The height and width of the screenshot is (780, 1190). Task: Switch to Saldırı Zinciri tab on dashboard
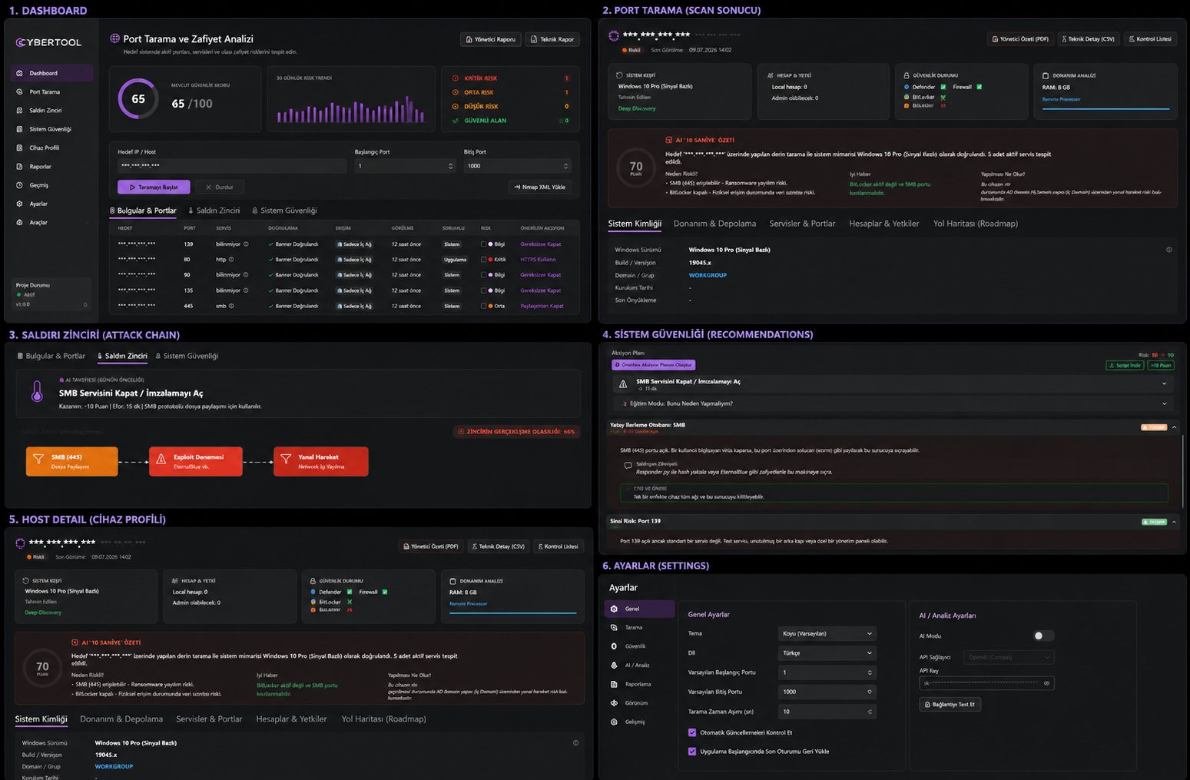pyautogui.click(x=214, y=211)
